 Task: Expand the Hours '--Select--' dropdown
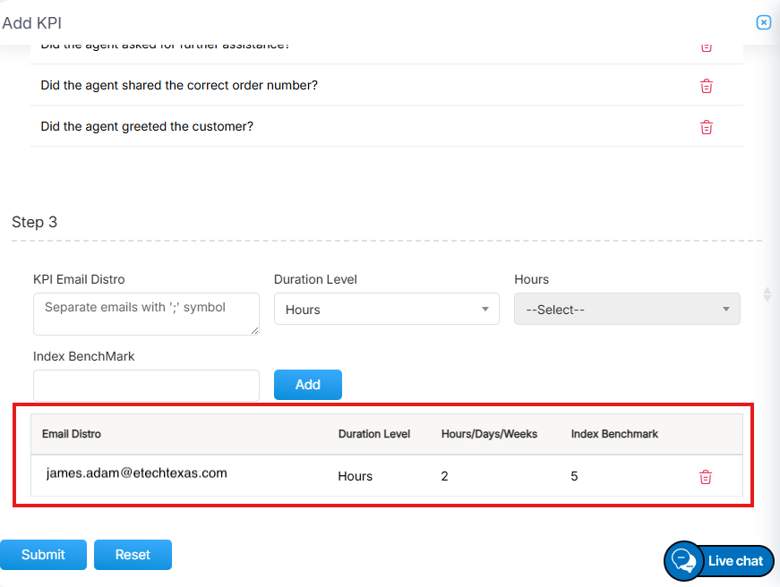click(x=627, y=310)
